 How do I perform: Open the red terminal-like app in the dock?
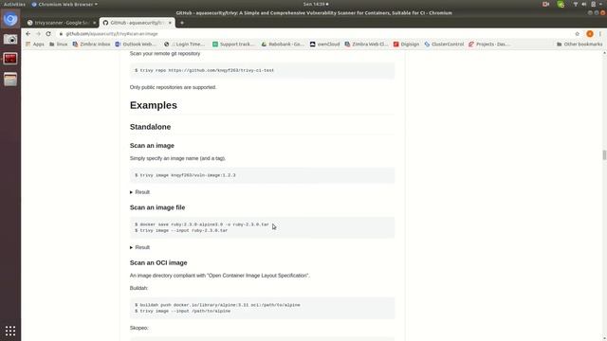pos(10,59)
